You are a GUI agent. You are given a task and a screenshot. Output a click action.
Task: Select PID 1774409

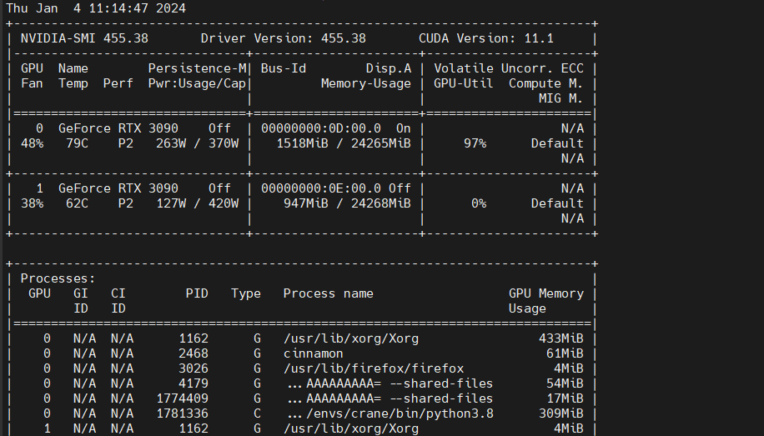[x=182, y=399]
